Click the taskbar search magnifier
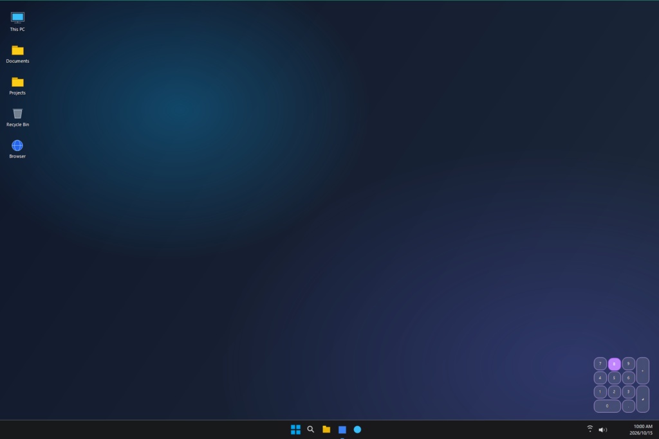 pos(311,429)
